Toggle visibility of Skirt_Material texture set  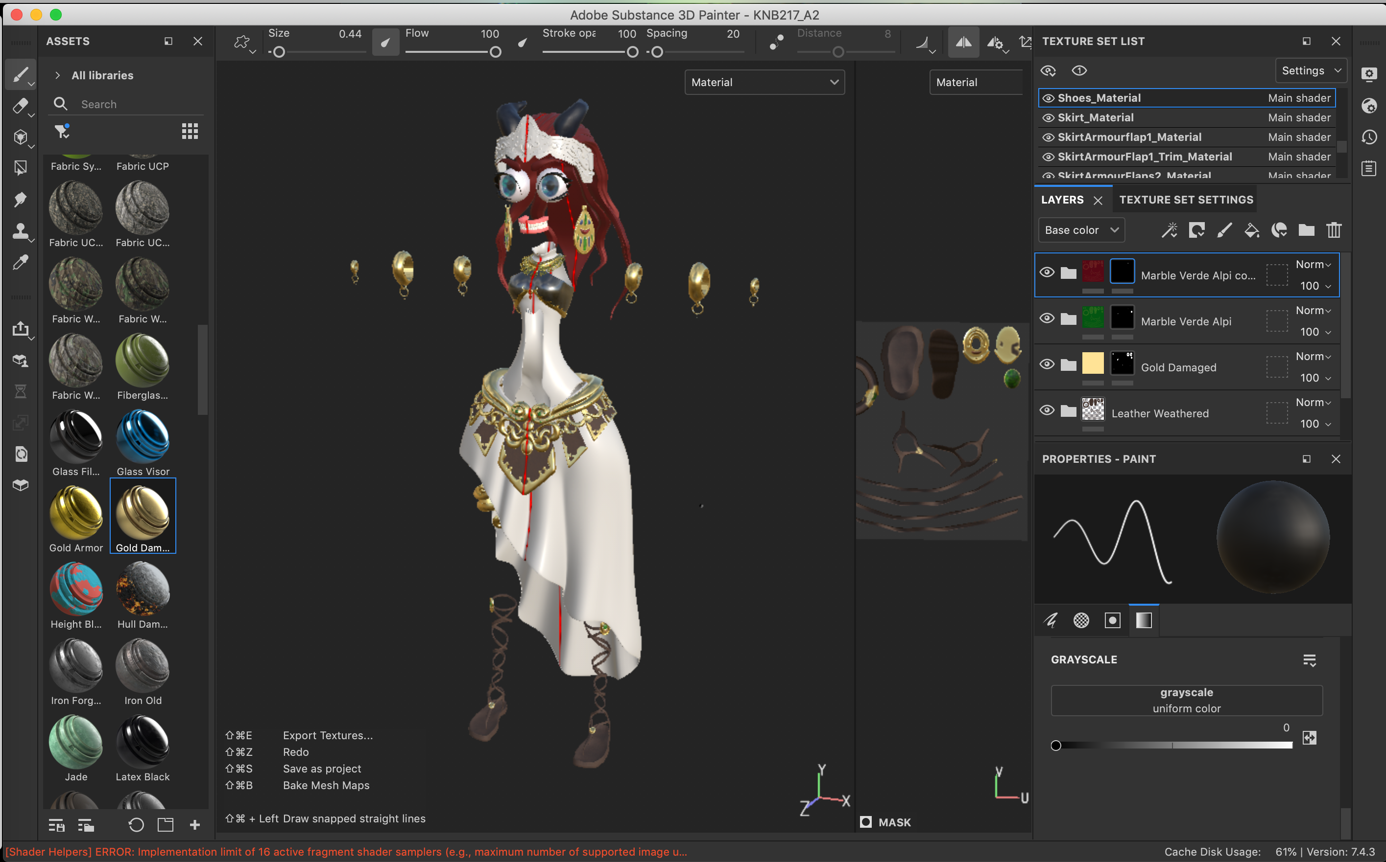(1048, 118)
